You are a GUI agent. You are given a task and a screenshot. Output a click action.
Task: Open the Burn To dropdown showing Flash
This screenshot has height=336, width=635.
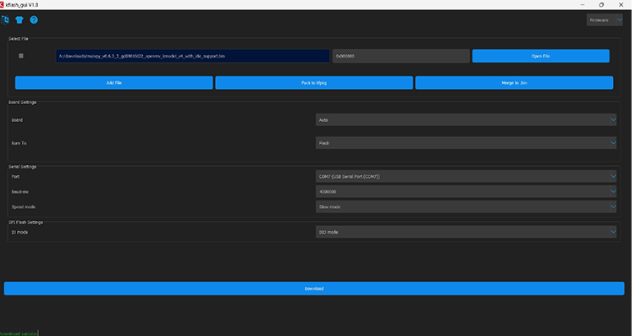pyautogui.click(x=466, y=143)
